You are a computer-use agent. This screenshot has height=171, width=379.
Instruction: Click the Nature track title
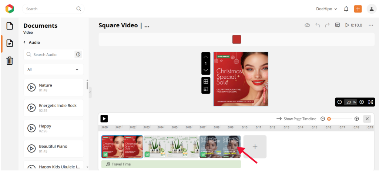(x=46, y=85)
